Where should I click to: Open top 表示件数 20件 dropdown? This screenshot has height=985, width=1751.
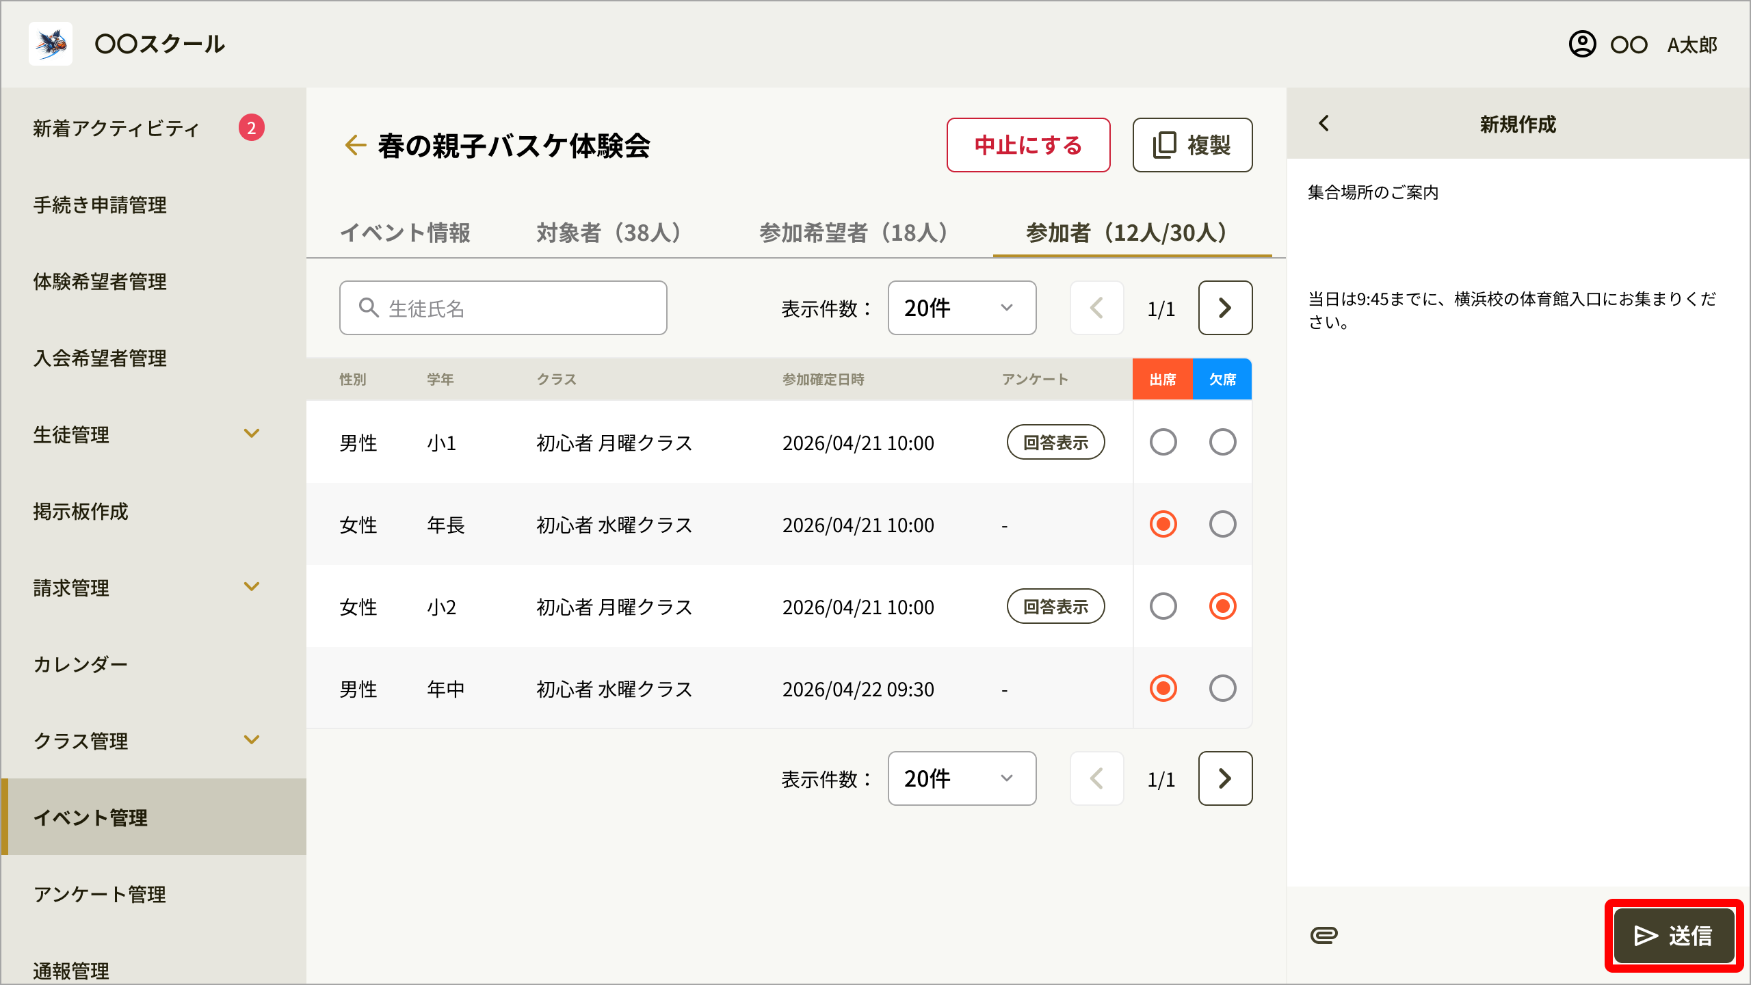click(x=962, y=308)
